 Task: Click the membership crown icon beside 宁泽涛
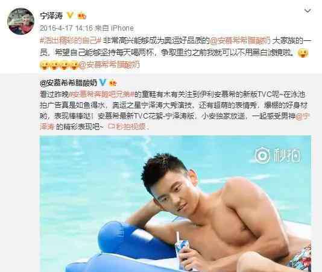(x=81, y=16)
